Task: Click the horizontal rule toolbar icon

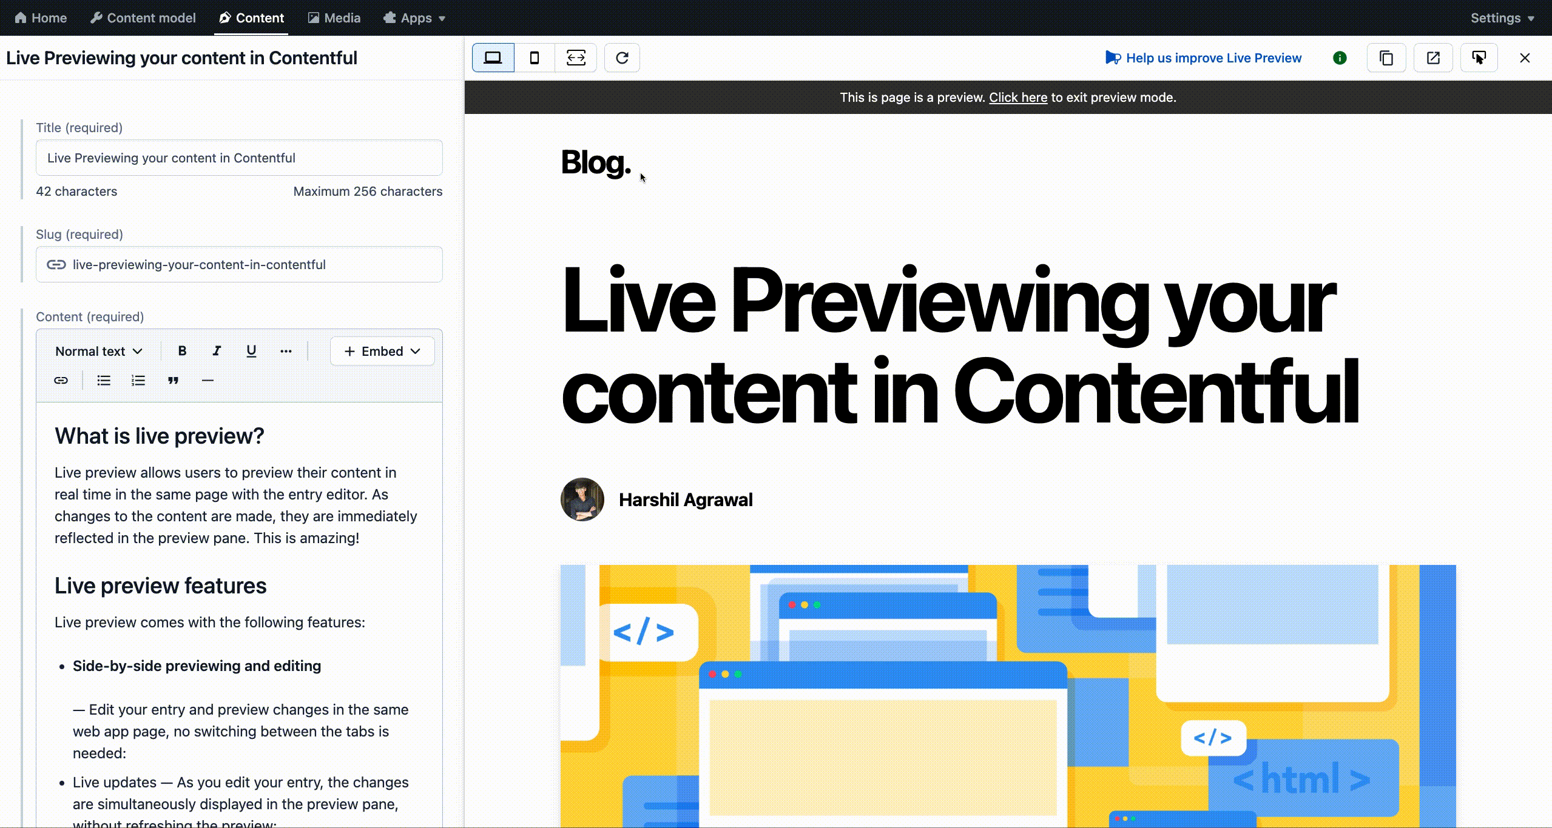Action: (207, 379)
